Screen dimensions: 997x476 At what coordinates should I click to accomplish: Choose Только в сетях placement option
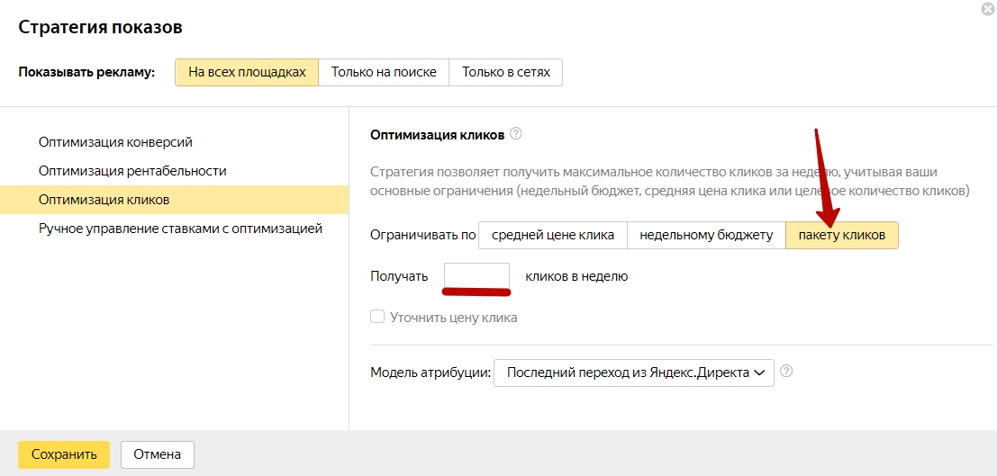coord(505,73)
